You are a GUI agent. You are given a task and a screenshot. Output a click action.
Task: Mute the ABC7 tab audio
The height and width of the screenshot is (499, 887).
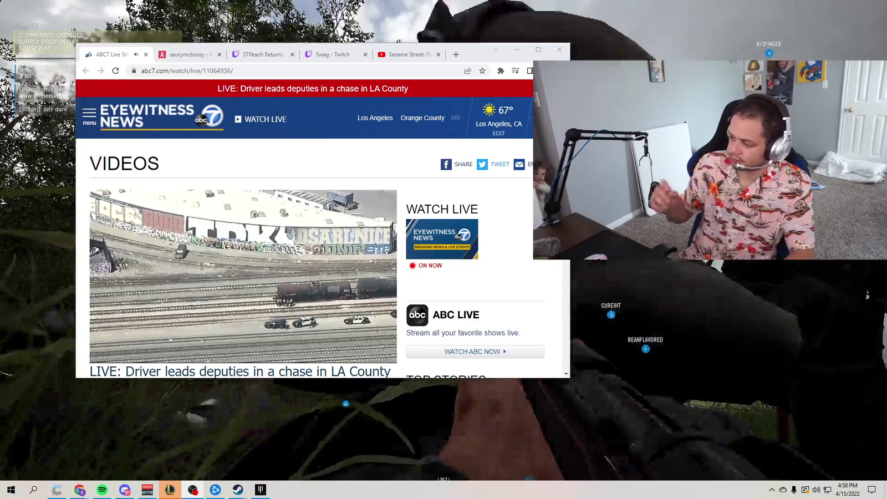[136, 54]
